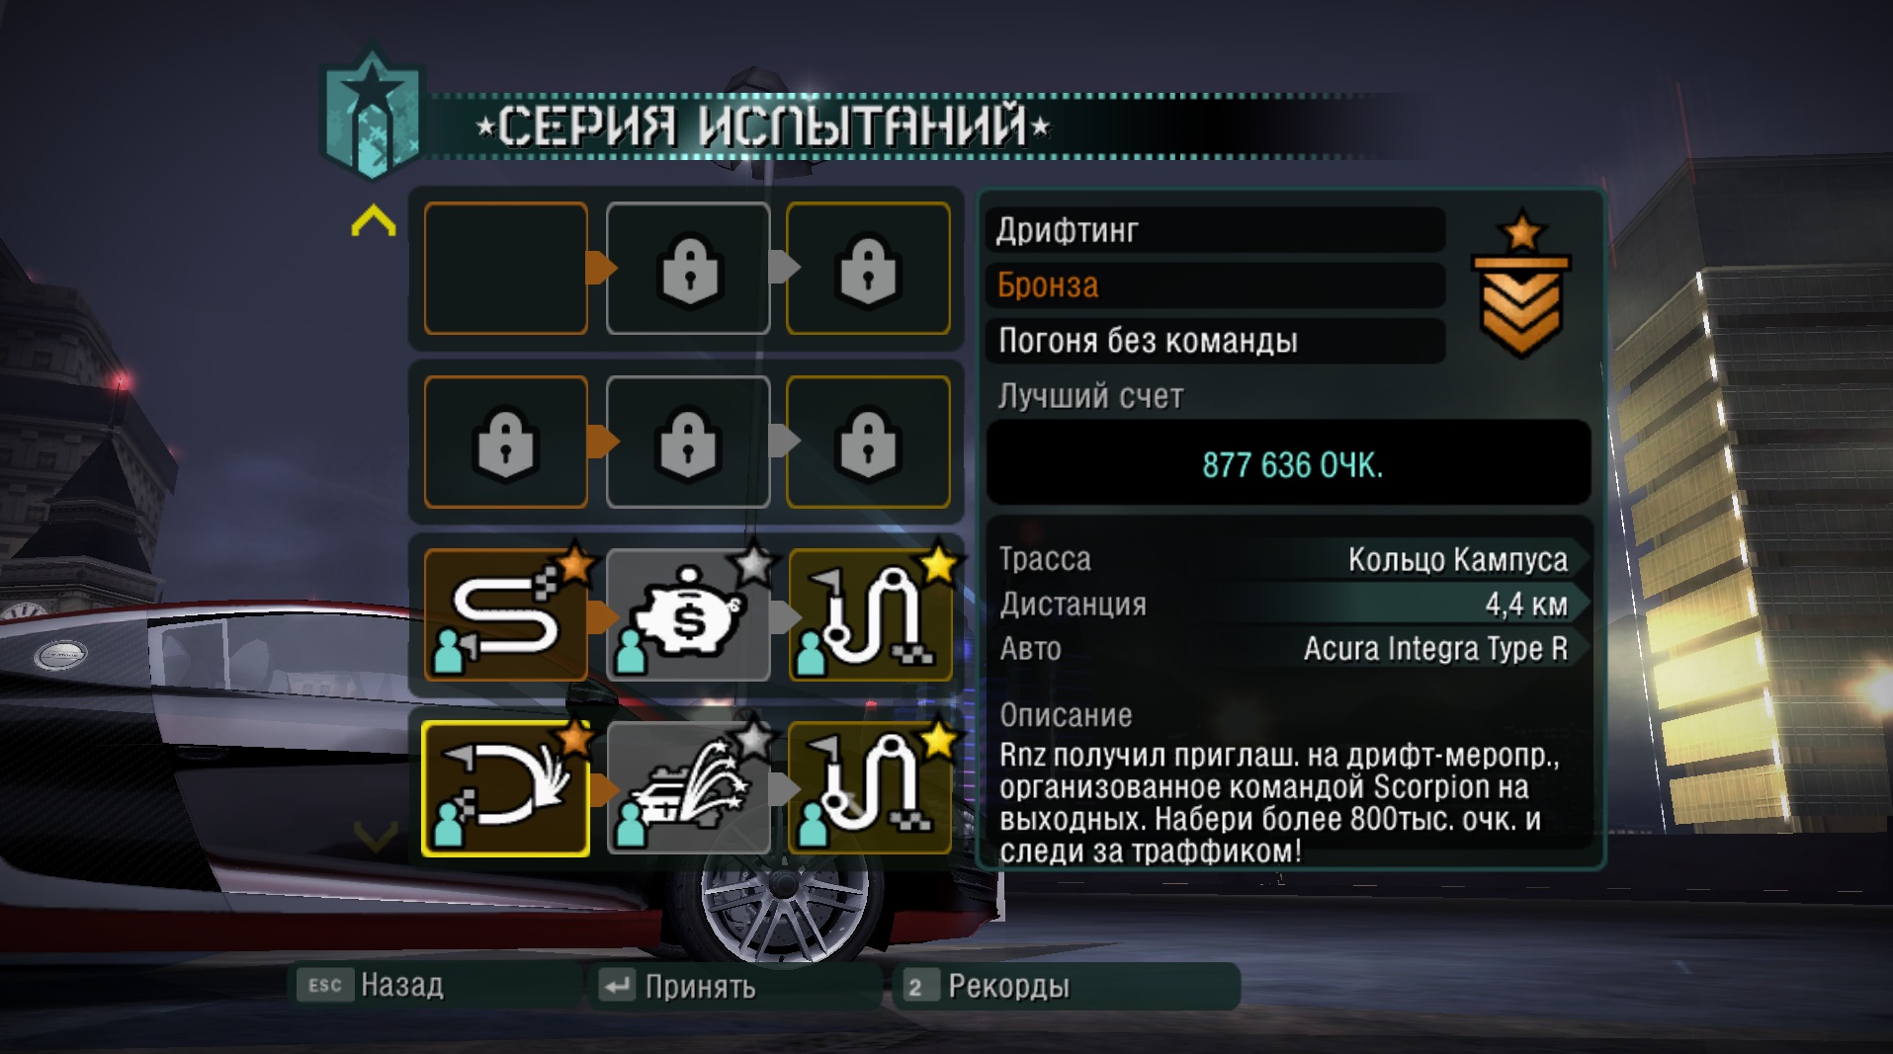Select the highlighted drift challenge tile
Image resolution: width=1893 pixels, height=1054 pixels.
point(505,788)
